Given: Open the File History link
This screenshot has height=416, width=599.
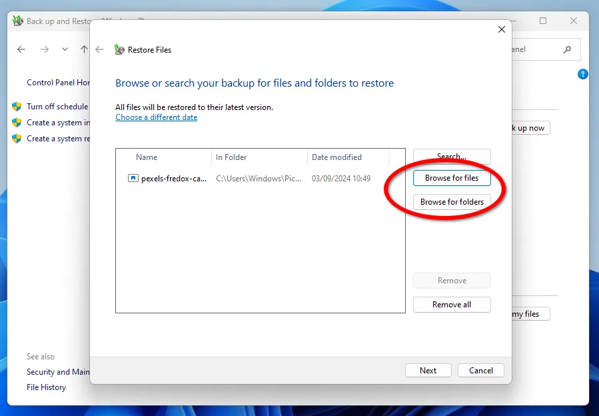Looking at the screenshot, I should point(46,387).
